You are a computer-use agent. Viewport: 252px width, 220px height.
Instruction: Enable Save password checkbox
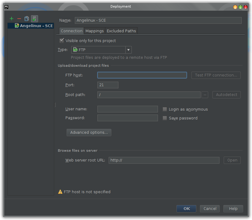(x=165, y=118)
